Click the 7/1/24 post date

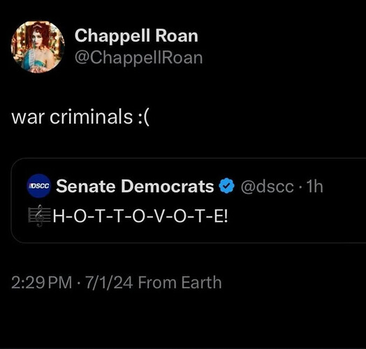tap(109, 283)
